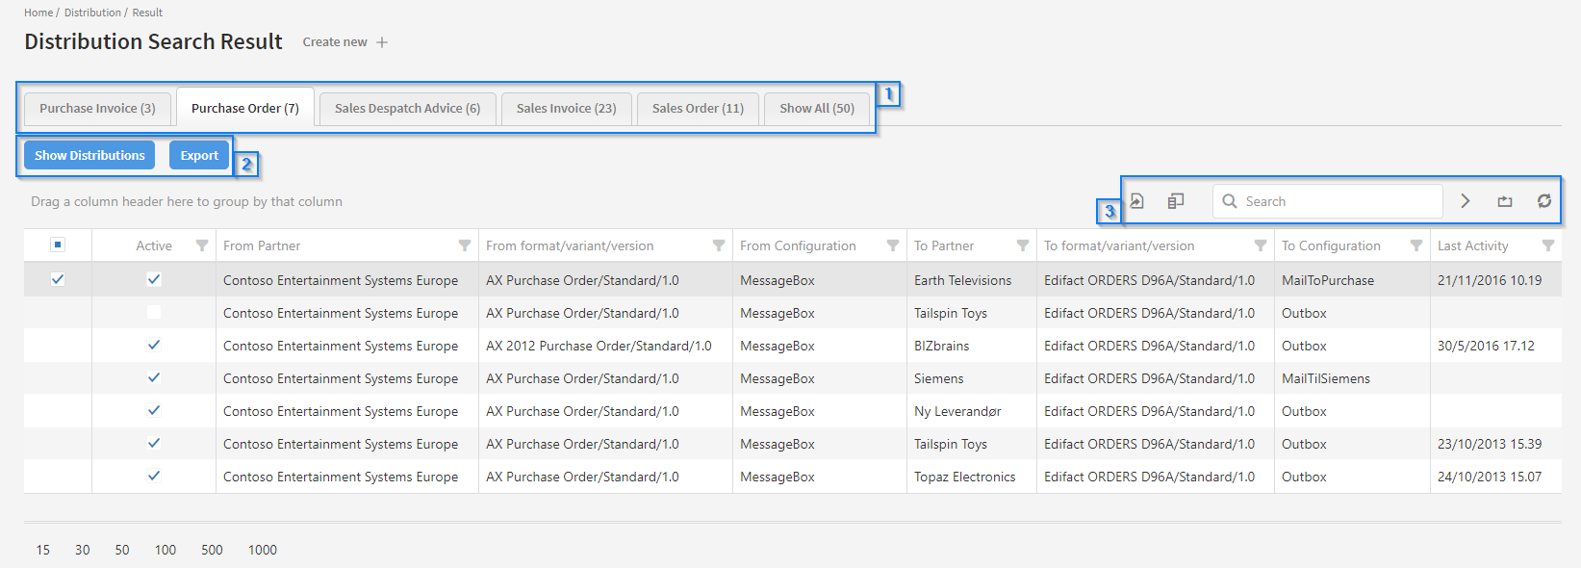Open filter on Last Activity column

point(1547,245)
